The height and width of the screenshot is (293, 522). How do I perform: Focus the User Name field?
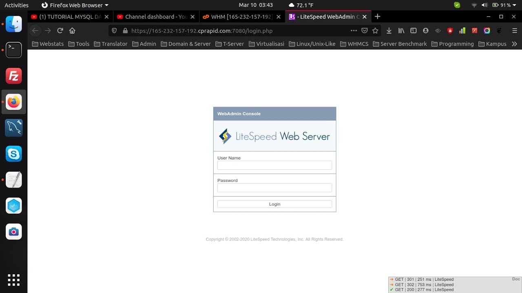274,165
